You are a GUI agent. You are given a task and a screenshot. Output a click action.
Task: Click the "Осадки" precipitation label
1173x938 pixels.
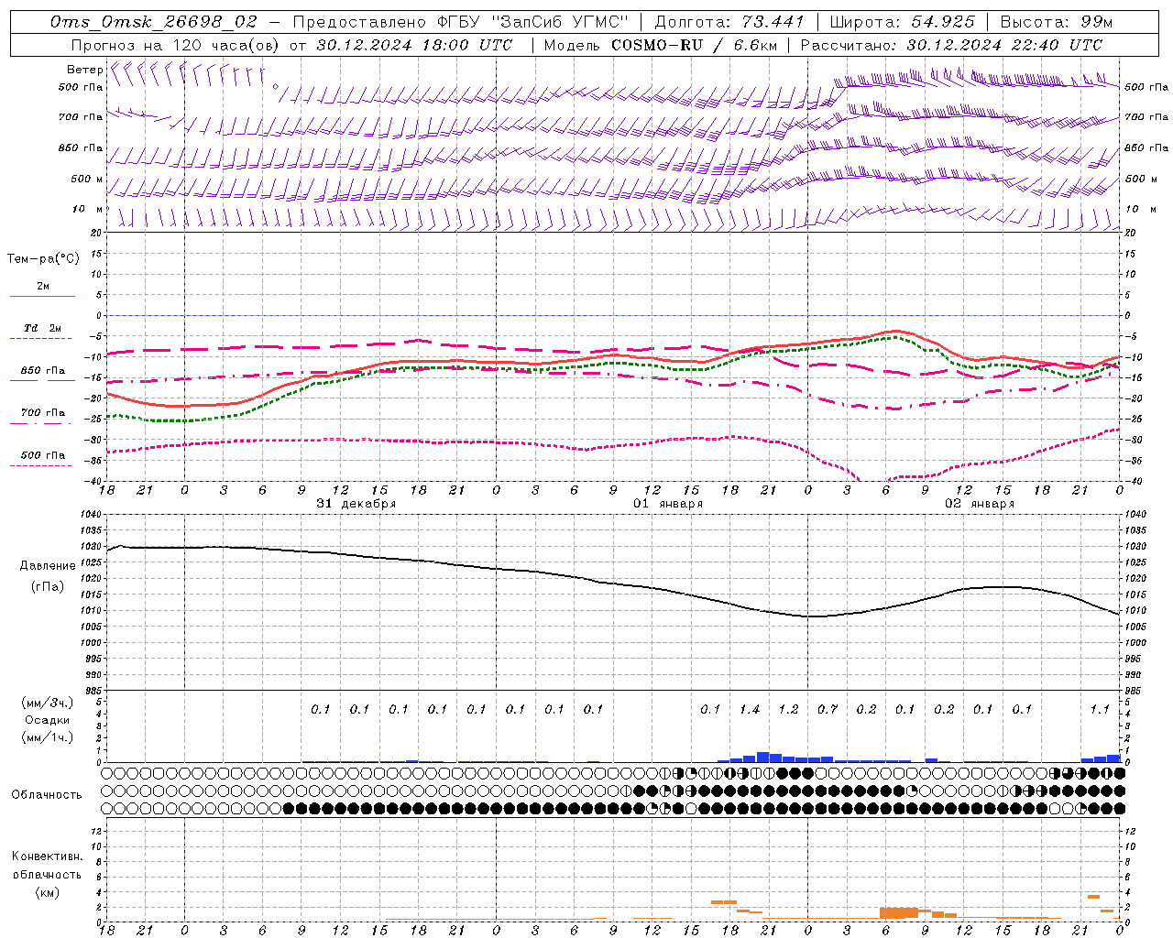click(x=46, y=720)
